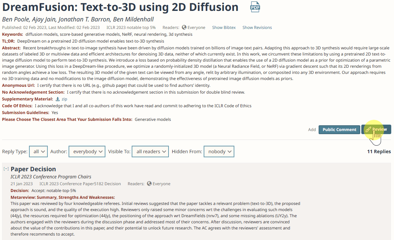This screenshot has width=394, height=240.
Task: Click ICLR 2023 Conference Program Chairs text
Action: pyautogui.click(x=51, y=177)
